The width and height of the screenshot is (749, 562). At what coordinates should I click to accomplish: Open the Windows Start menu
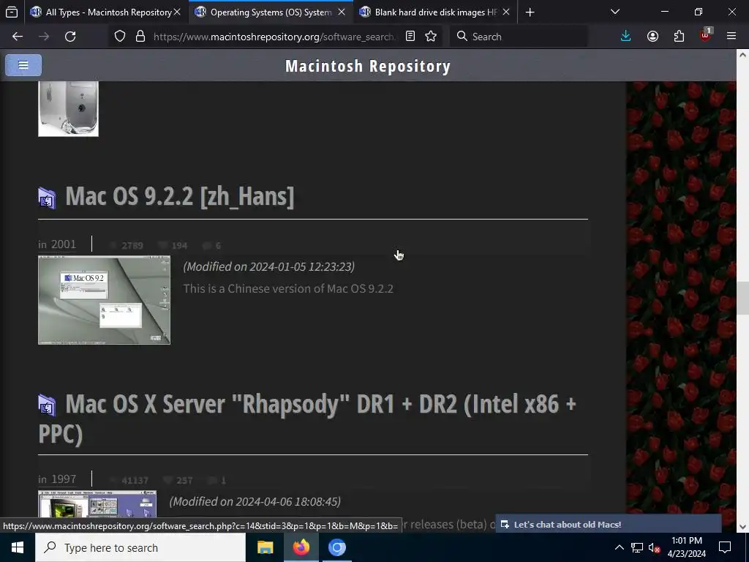pyautogui.click(x=18, y=547)
